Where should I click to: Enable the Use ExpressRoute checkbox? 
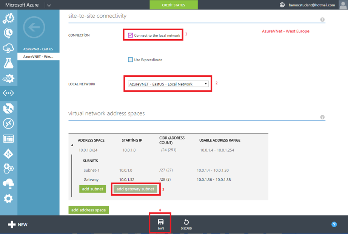(x=130, y=60)
